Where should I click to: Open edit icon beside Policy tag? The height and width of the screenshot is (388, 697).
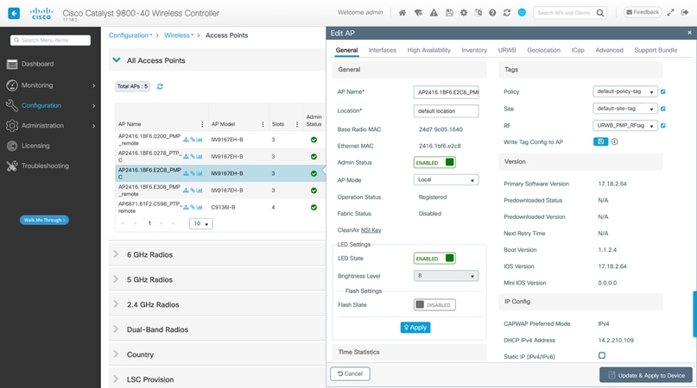click(x=662, y=91)
